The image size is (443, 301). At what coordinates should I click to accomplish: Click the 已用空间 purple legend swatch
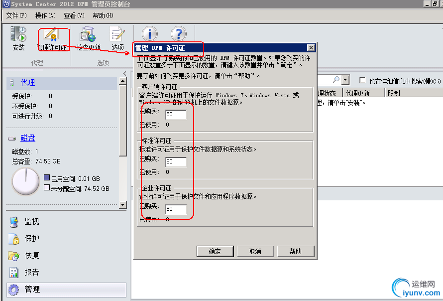tap(47, 177)
